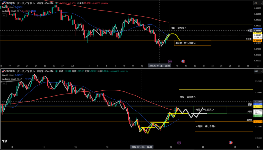Toggle the market status dot on the 4-hour chart title
This screenshot has width=263, height=150.
click(x=57, y=3)
